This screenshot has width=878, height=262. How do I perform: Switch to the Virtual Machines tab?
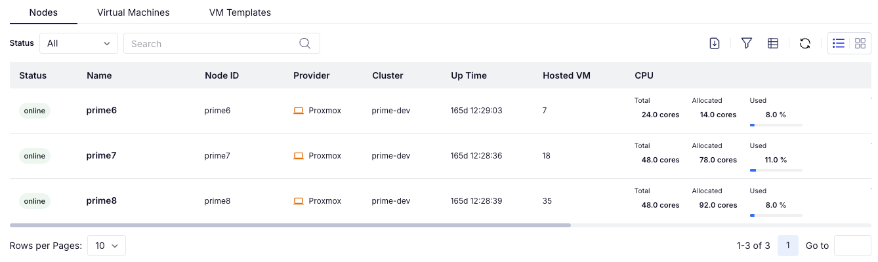coord(133,12)
